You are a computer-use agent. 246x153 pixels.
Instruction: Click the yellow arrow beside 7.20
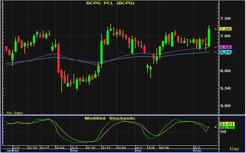coord(216,29)
